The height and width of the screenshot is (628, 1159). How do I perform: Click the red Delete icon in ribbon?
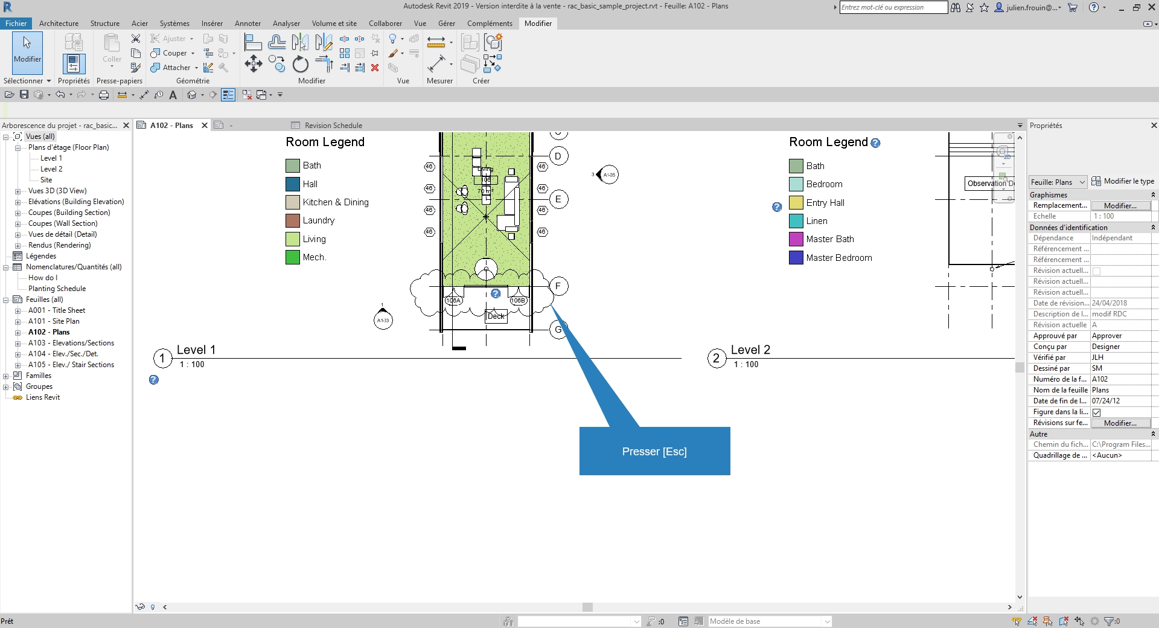[x=375, y=68]
